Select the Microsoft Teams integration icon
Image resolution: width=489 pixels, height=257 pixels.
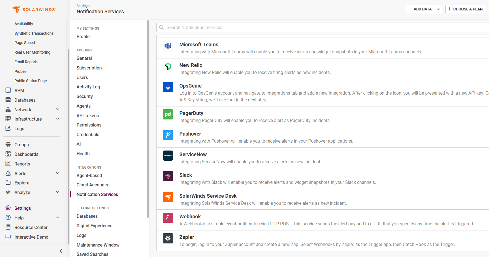(168, 46)
